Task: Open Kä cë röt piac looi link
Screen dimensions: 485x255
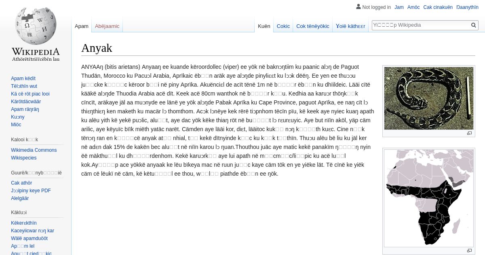Action: tap(30, 94)
